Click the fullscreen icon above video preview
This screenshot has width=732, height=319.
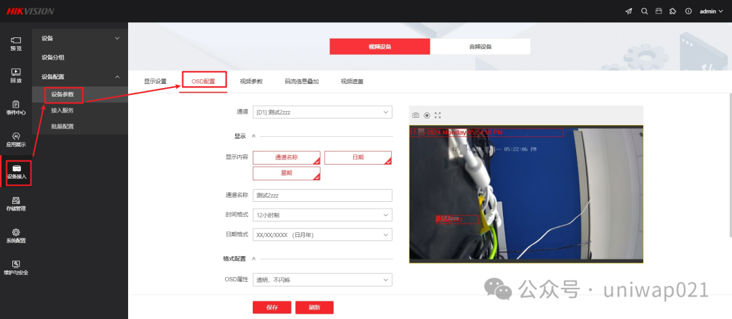coord(437,115)
